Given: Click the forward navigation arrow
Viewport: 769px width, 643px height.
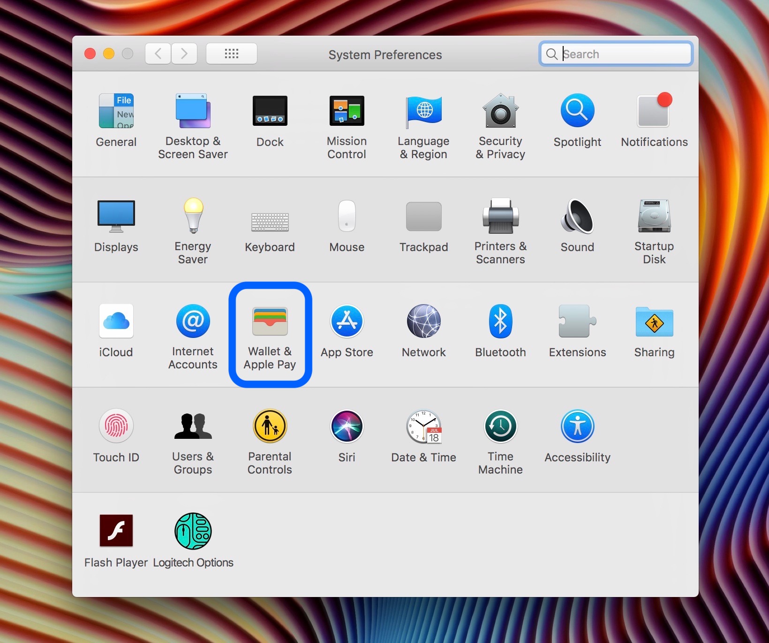Looking at the screenshot, I should [x=184, y=54].
